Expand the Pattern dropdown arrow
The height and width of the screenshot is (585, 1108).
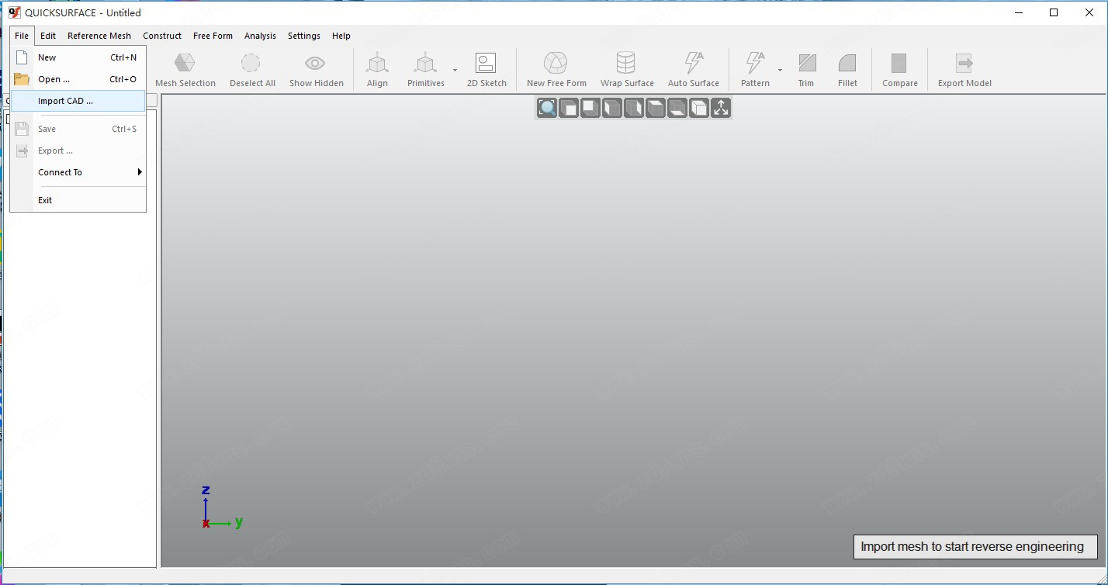coord(780,70)
